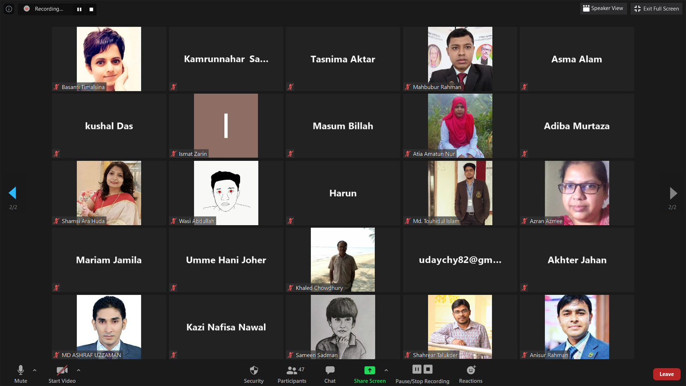This screenshot has height=386, width=686.
Task: Click muted mic icon on kushal Das tile
Action: pyautogui.click(x=57, y=154)
